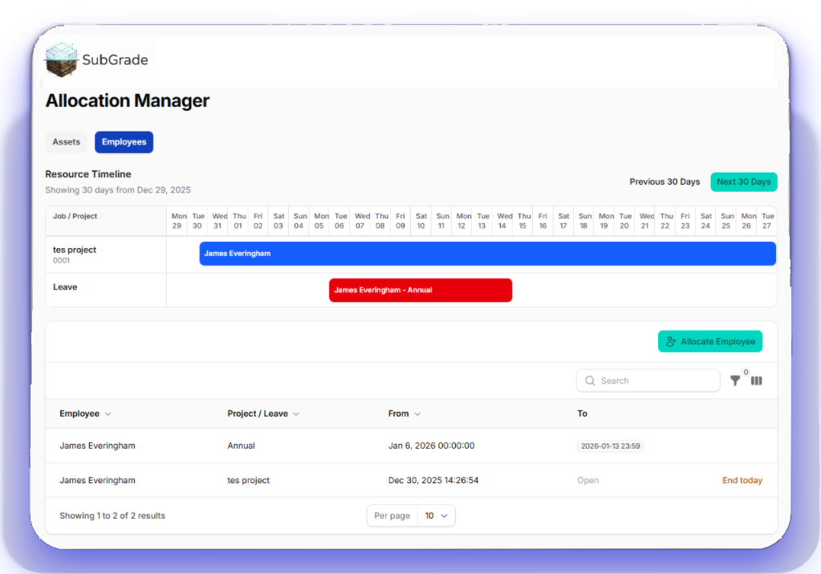Open the Per page dropdown
The height and width of the screenshot is (574, 821).
click(436, 516)
